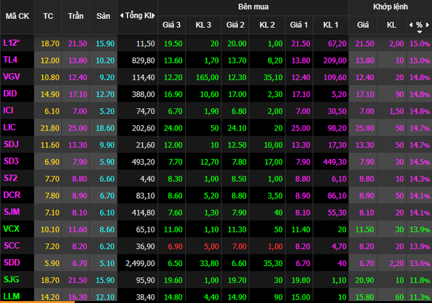Screen dimensions: 432x303
Task: Click percent 11.8% in SJG row
Action: pos(420,281)
